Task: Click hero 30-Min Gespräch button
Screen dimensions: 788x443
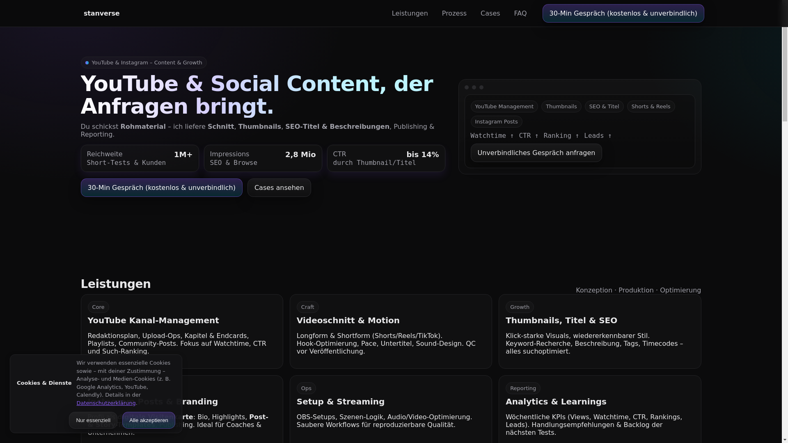Action: tap(161, 188)
